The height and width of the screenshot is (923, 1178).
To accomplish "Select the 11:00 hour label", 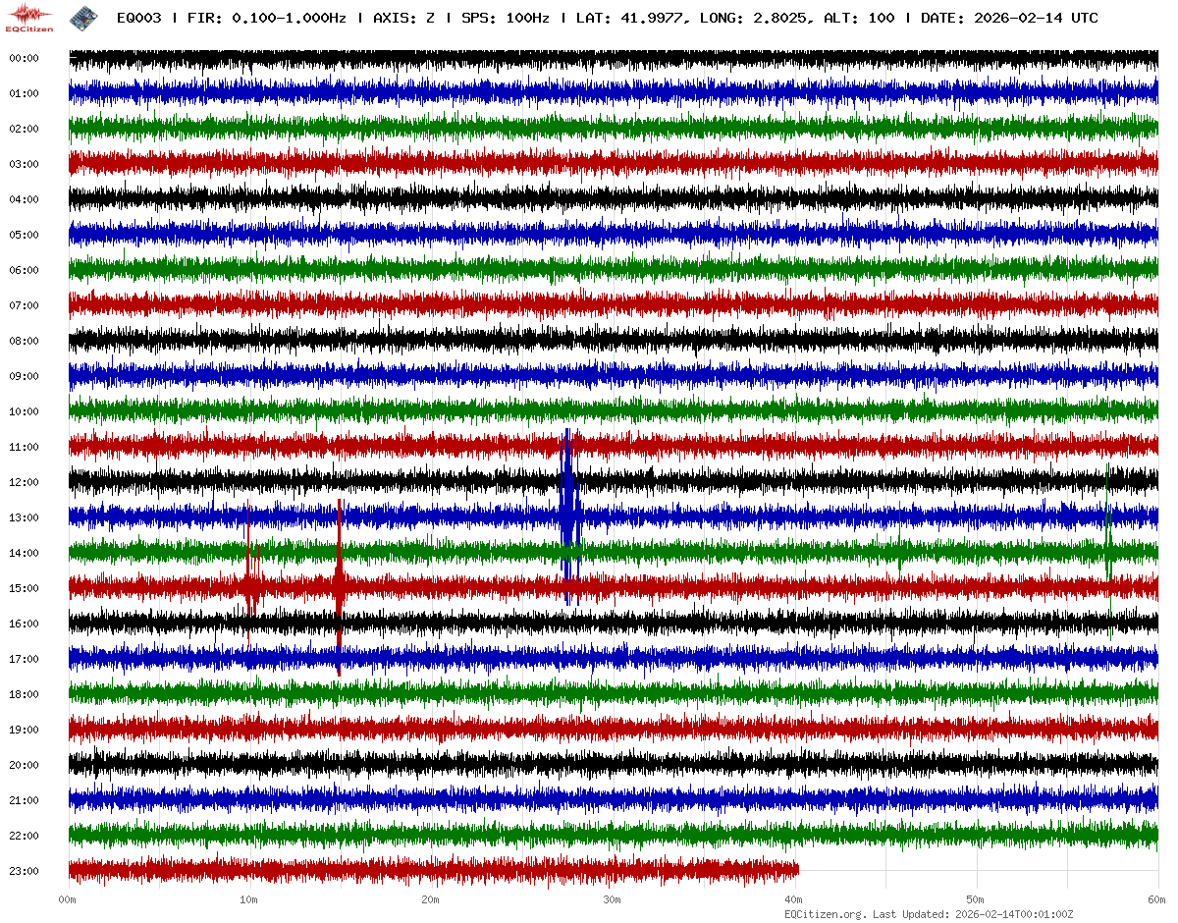I will point(24,447).
